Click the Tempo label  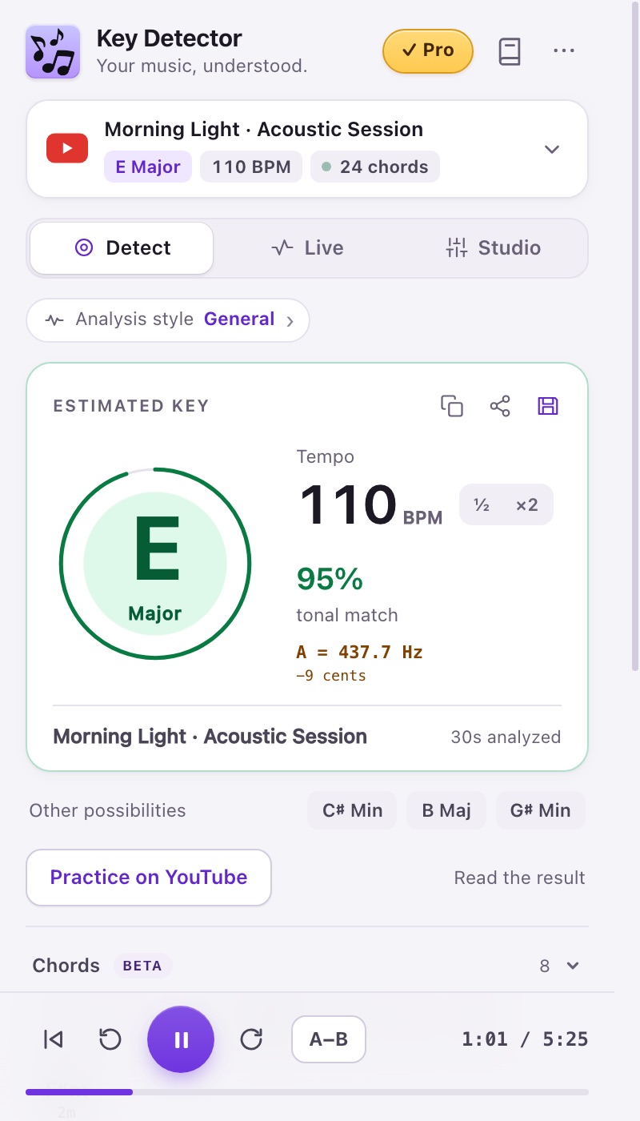(x=325, y=457)
